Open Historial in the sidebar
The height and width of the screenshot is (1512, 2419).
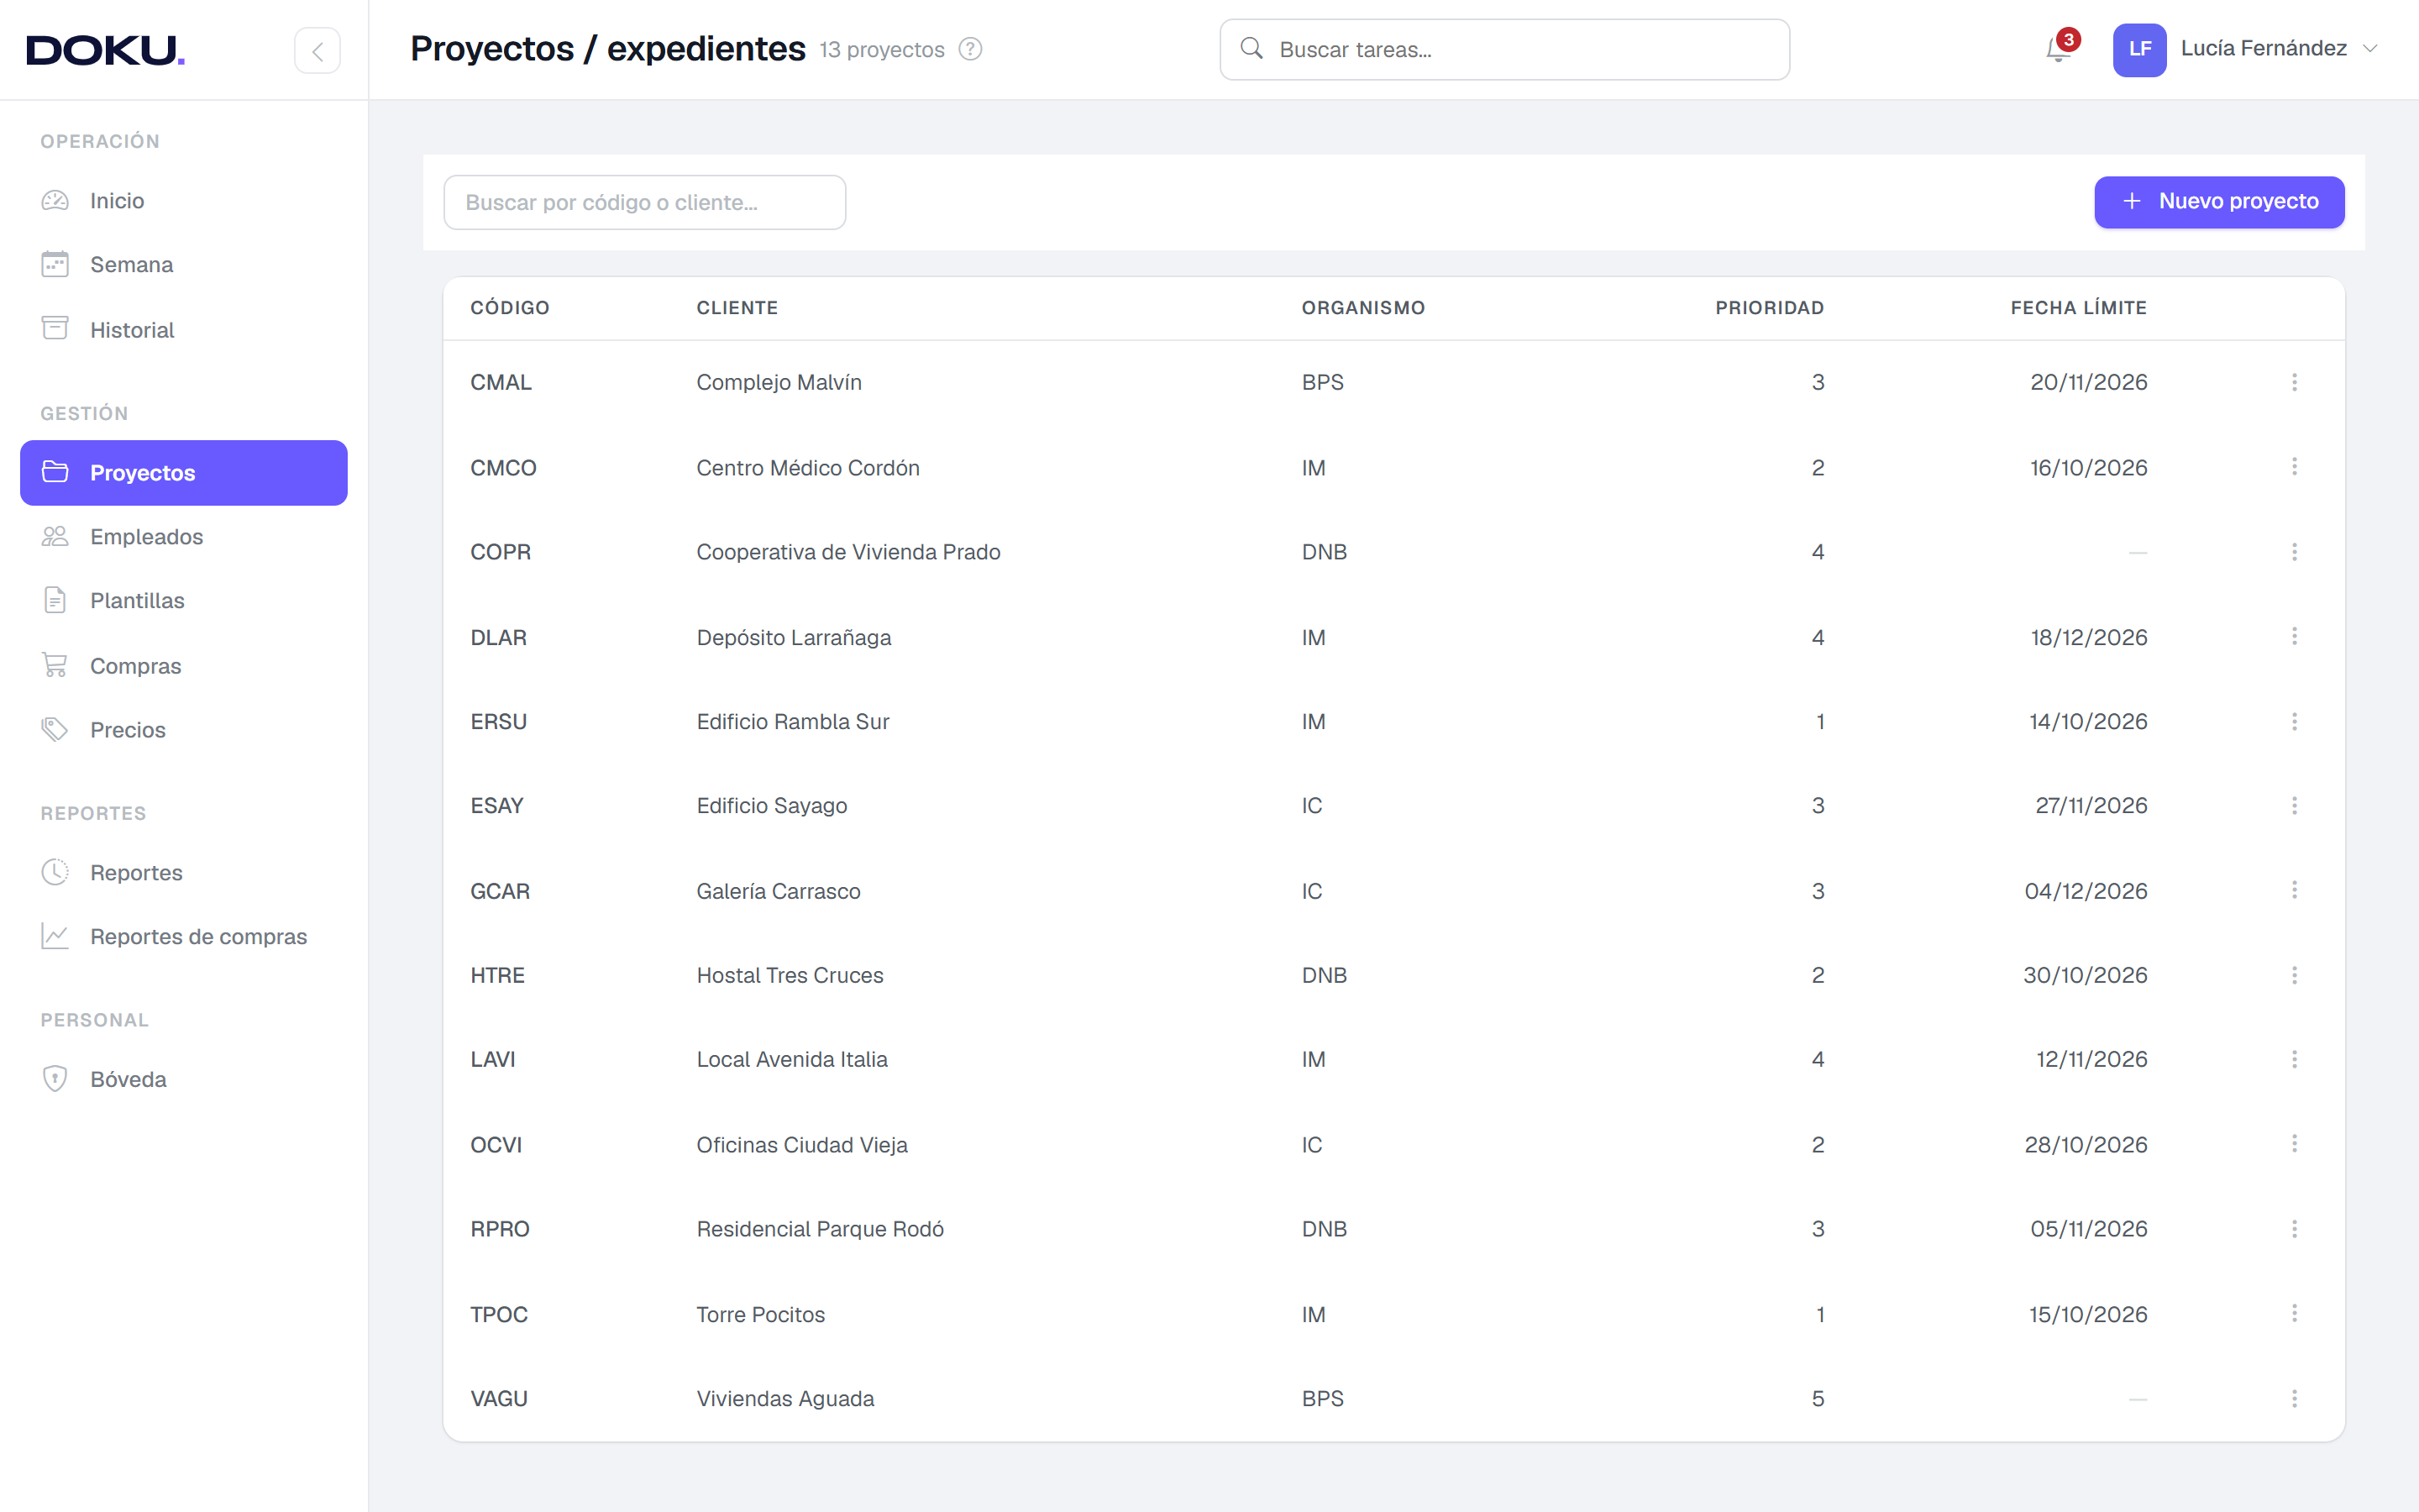click(x=184, y=330)
